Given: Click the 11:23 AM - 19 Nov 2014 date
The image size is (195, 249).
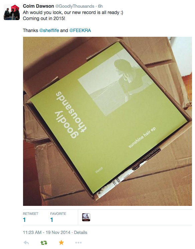Looking at the screenshot, I should [46, 232].
